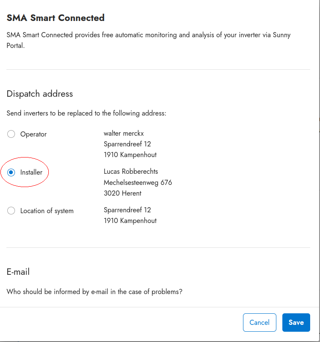The height and width of the screenshot is (342, 320).
Task: Click the 'Who should be informed by e-mail' question
Action: click(95, 292)
